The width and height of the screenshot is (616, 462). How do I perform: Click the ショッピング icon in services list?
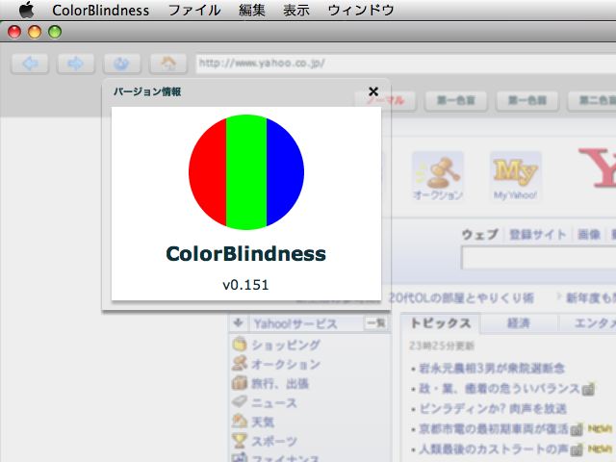click(x=239, y=345)
